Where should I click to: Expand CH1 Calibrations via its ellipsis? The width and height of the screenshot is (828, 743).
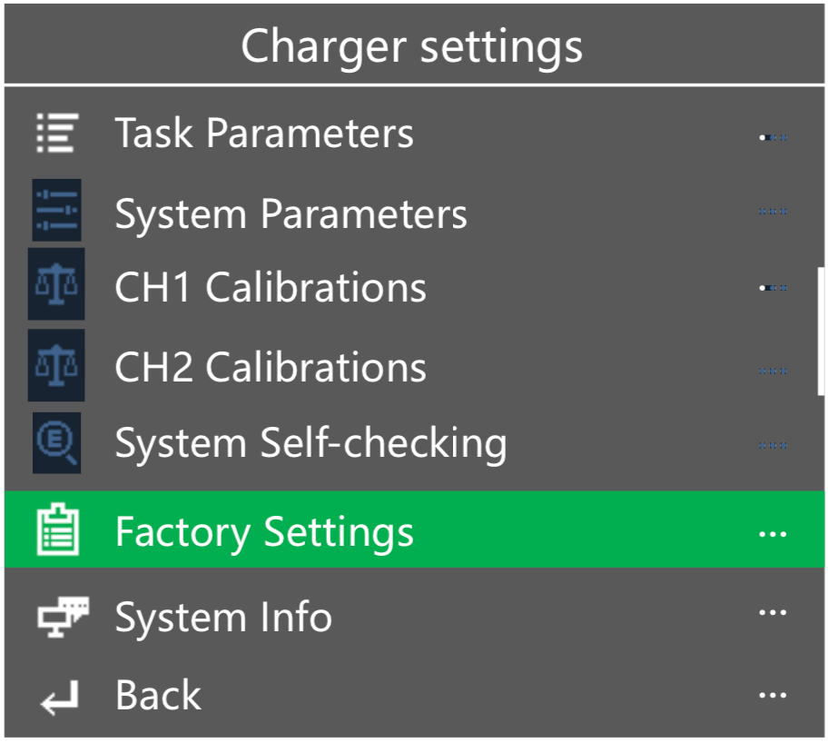click(x=773, y=288)
